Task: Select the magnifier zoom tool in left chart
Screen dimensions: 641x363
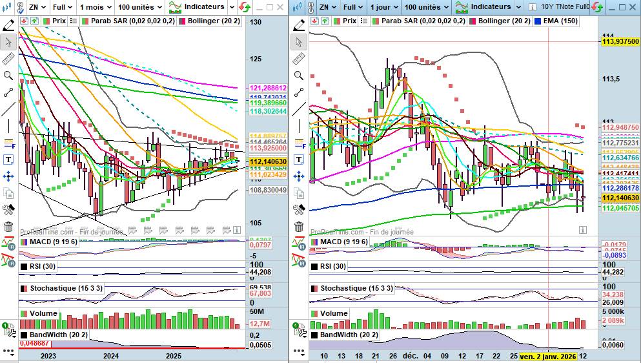Action: point(8,76)
